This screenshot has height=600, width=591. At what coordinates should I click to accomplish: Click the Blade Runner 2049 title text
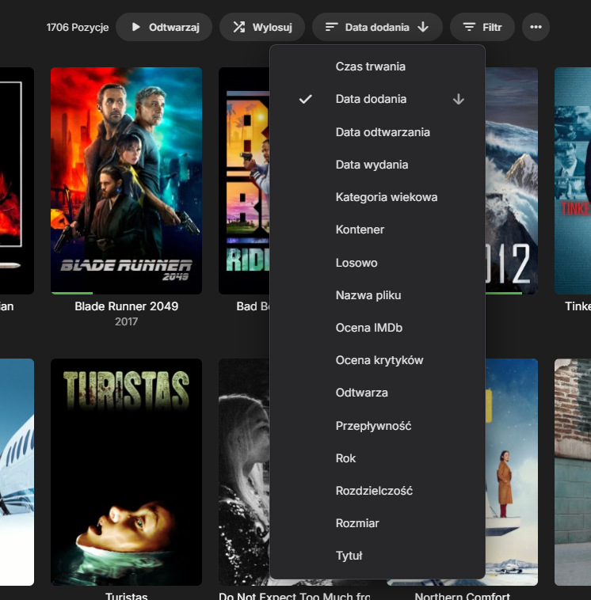[127, 306]
